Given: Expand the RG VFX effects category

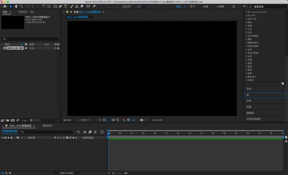Looking at the screenshot, I should click(246, 15).
